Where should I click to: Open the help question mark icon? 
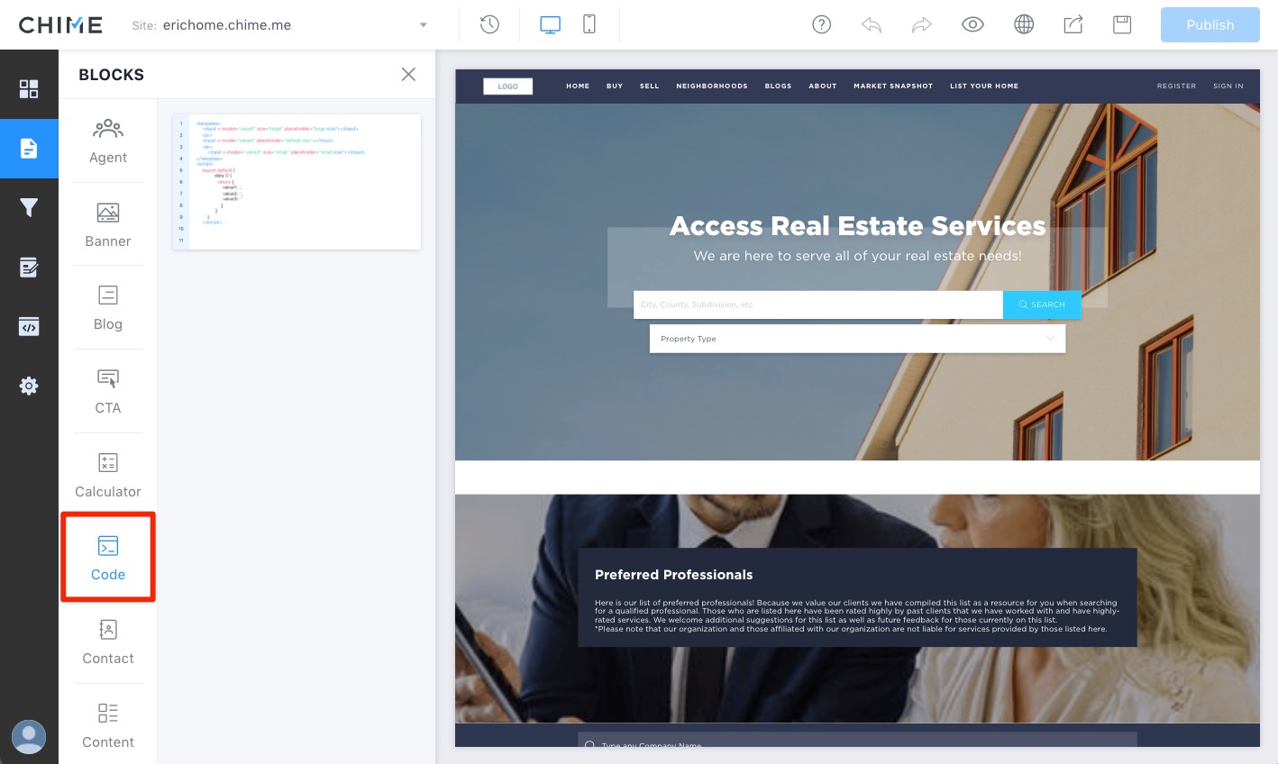[822, 24]
